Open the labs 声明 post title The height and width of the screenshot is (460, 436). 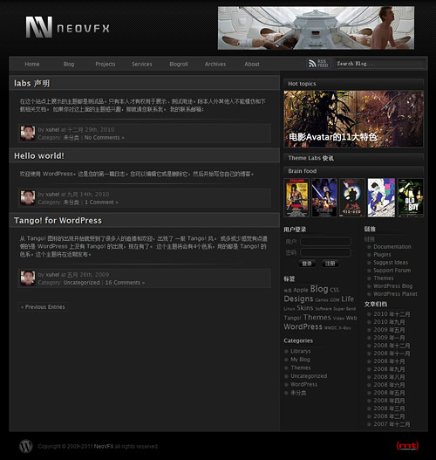(x=31, y=83)
